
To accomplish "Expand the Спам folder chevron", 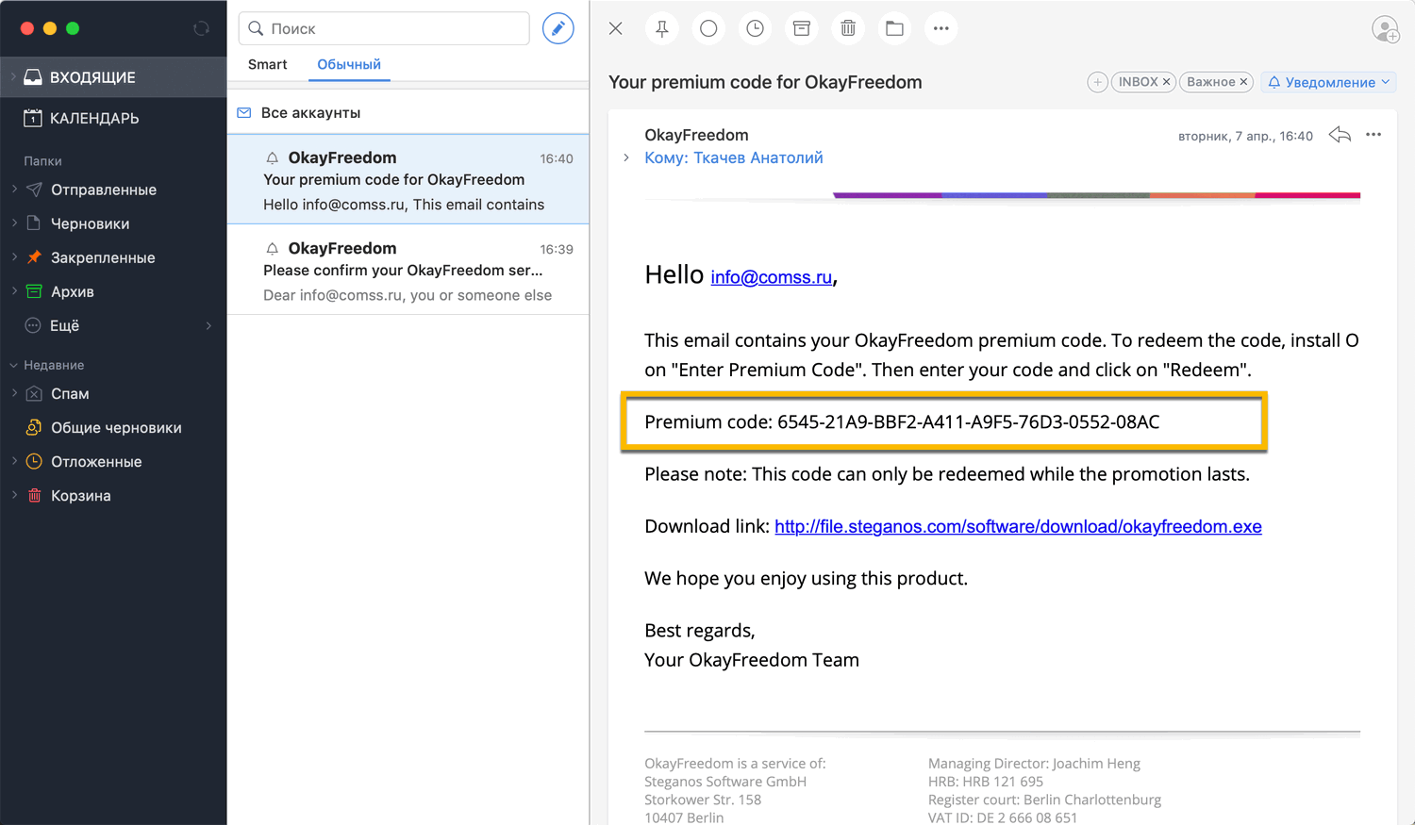I will (13, 393).
